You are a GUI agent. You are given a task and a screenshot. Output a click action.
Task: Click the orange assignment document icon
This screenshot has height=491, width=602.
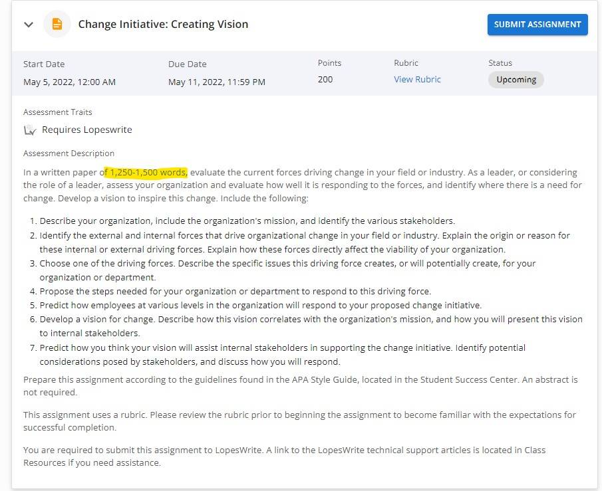tap(57, 24)
